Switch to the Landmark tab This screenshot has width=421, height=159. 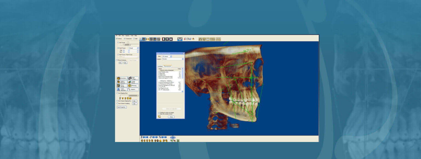[160, 66]
